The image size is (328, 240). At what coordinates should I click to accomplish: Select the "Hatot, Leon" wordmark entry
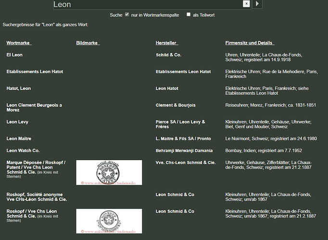tap(19, 88)
